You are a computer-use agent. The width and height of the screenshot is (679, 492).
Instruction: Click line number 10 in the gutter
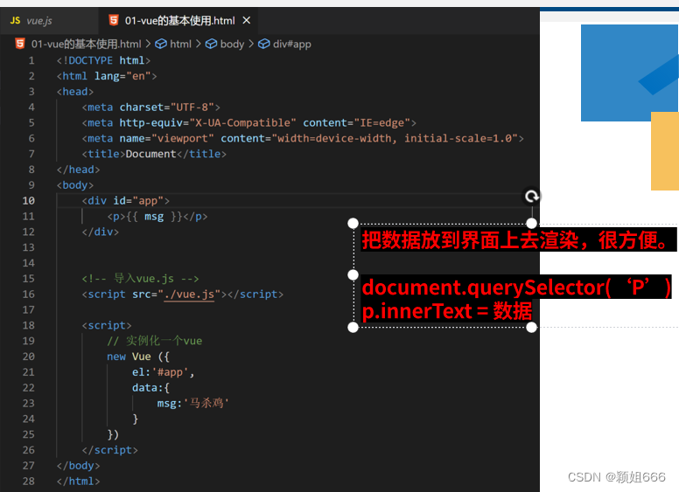click(x=29, y=201)
